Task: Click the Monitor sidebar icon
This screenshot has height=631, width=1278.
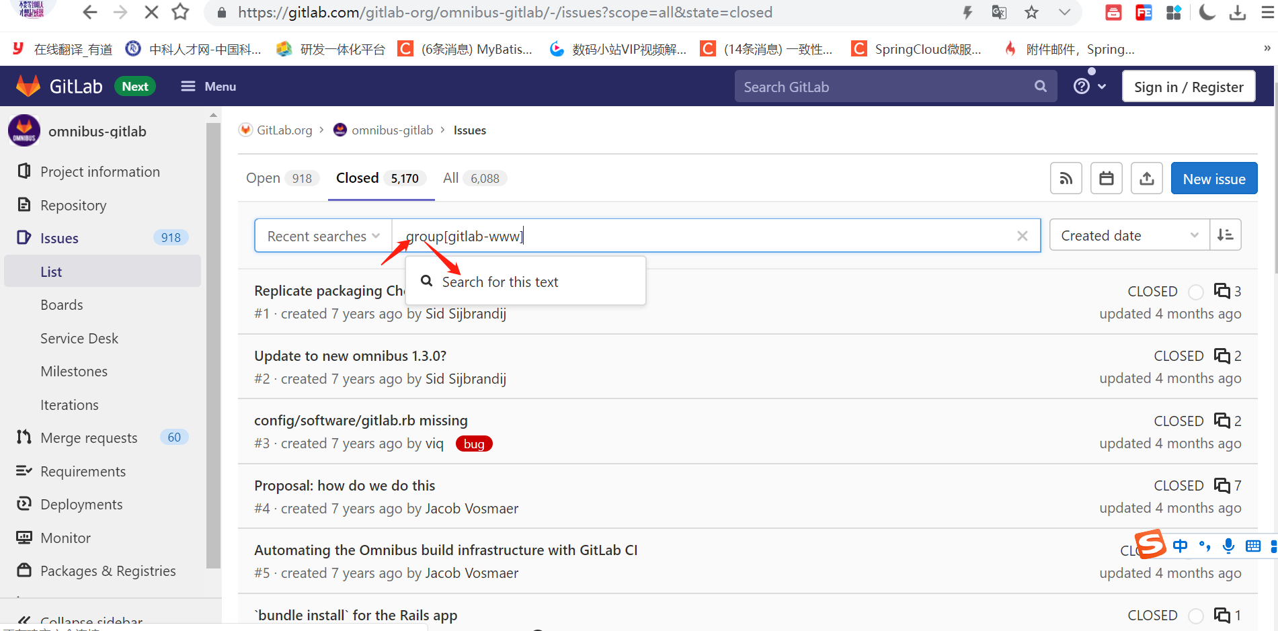Action: coord(24,537)
